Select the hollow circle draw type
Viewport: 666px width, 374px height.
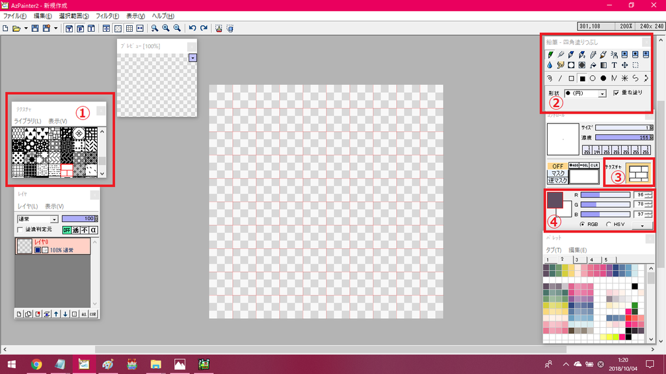point(593,79)
